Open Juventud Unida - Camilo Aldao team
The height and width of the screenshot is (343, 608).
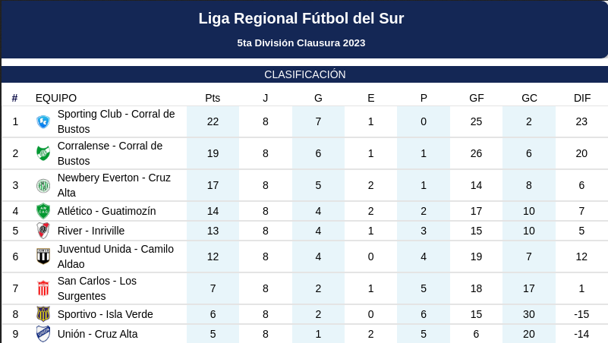pyautogui.click(x=115, y=256)
